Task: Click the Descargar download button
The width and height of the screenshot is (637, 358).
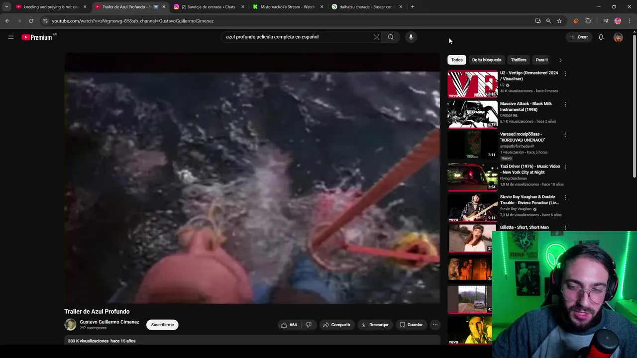Action: pos(375,325)
